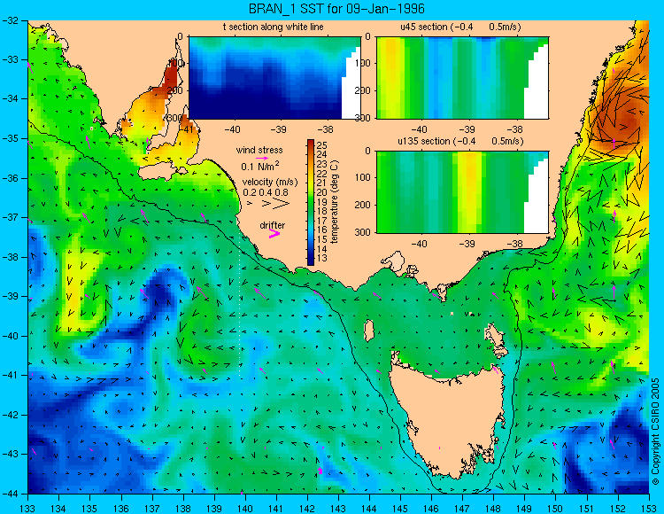Screen dimensions: 664x514
Task: Click latitude label -44 on left axis
Action: coord(10,494)
